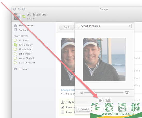Click the Change Picture link
Image resolution: width=142 pixels, height=118 pixels.
tap(68, 90)
